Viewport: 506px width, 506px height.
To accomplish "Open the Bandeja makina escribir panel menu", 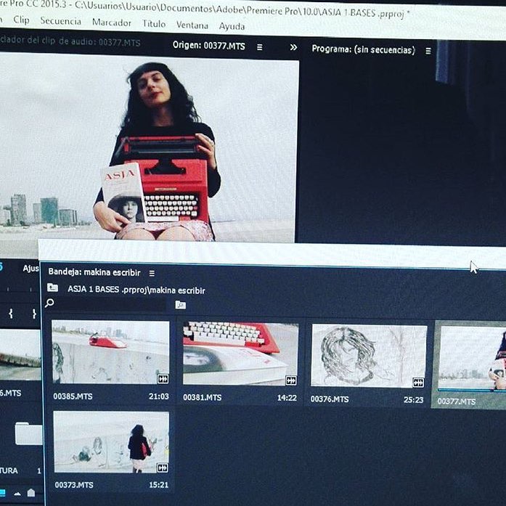I will click(152, 274).
